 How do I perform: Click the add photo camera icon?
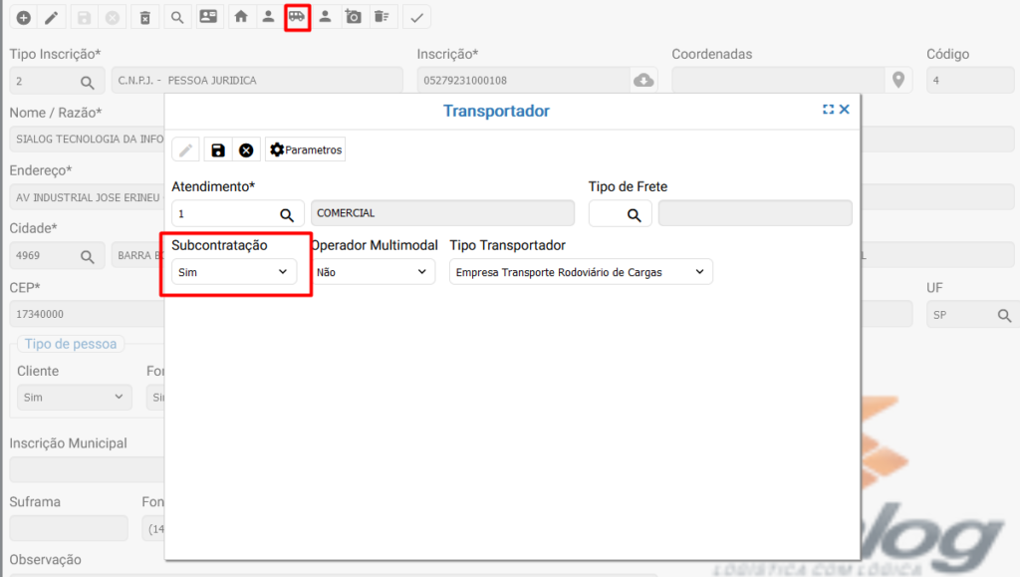353,17
